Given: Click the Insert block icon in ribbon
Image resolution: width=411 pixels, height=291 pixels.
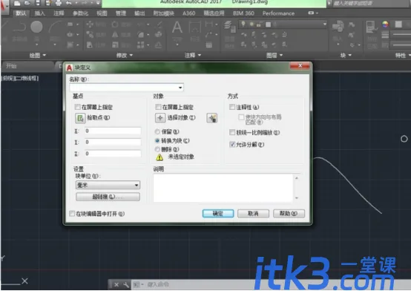Looking at the screenshot, I should [338, 27].
